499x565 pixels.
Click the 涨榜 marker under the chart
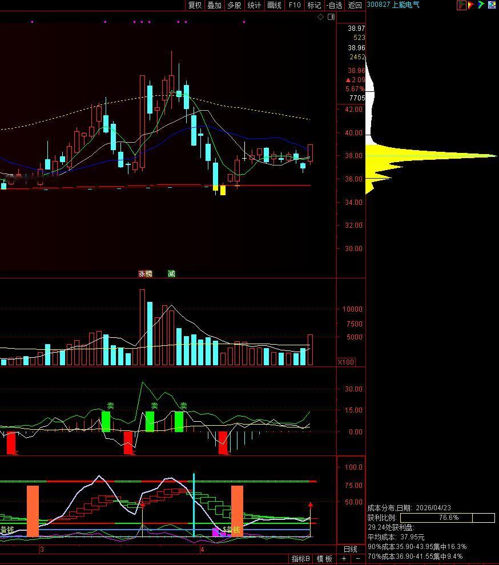pos(145,273)
